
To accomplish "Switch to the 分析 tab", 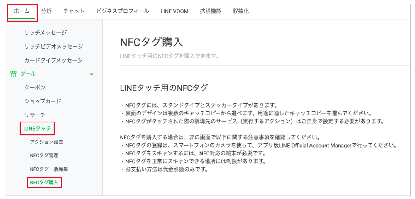I will [x=46, y=11].
